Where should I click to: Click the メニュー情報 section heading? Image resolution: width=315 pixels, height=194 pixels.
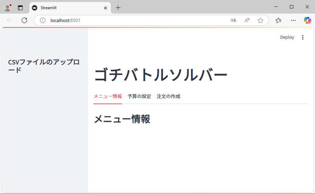pos(122,119)
